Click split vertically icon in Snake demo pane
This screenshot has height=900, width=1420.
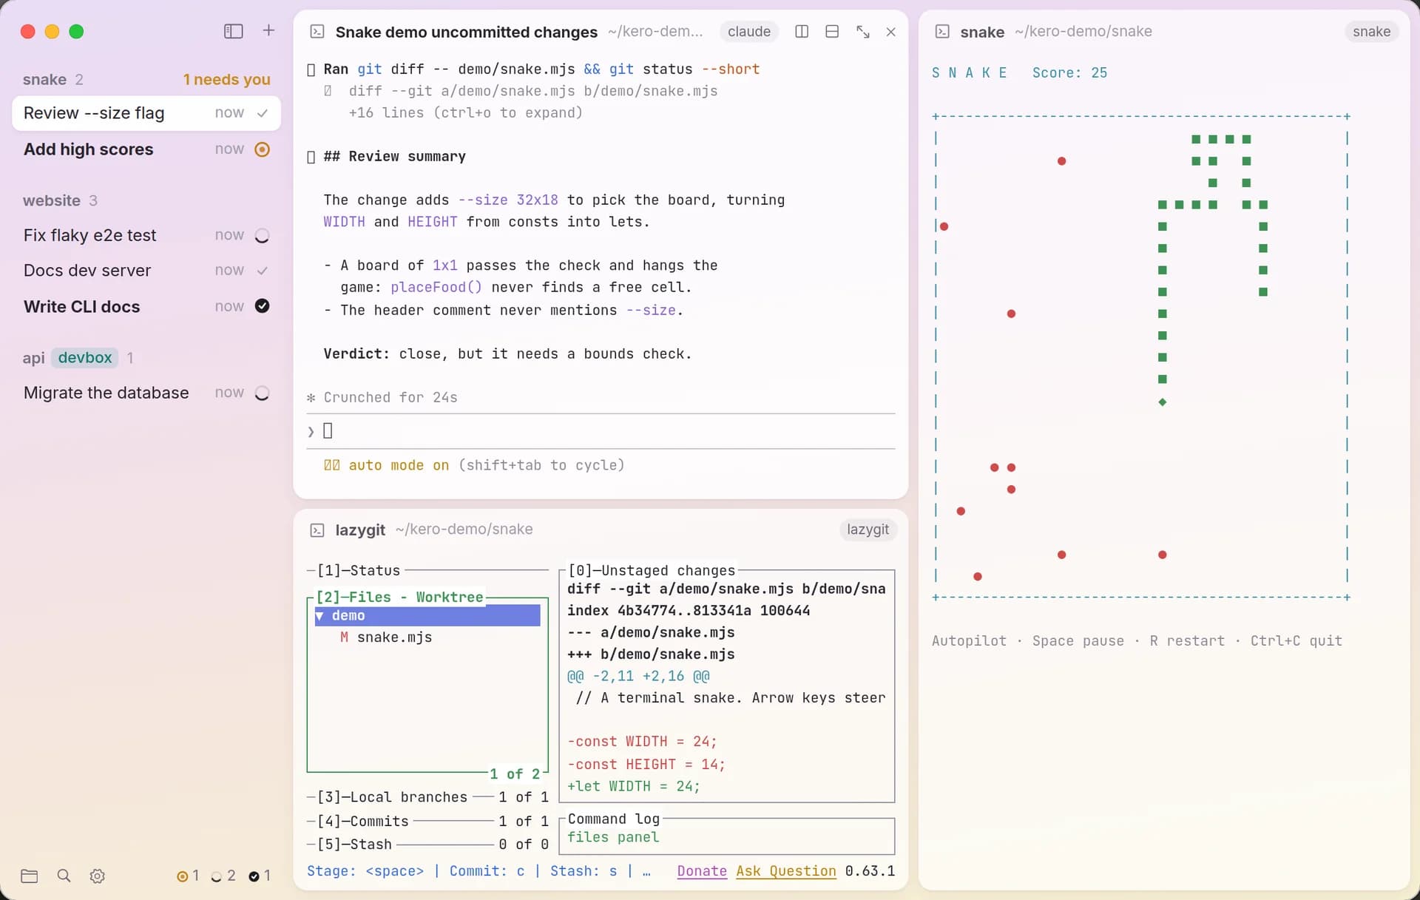click(802, 32)
